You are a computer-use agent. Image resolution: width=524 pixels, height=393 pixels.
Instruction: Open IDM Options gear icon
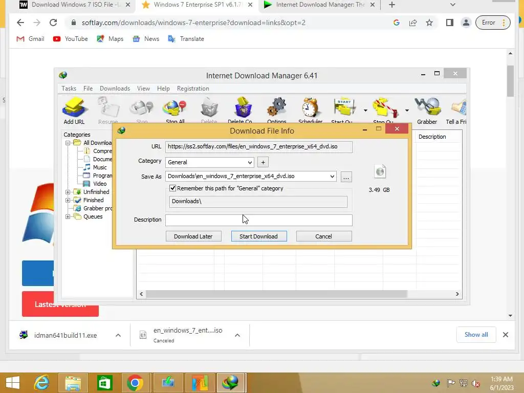[277, 111]
